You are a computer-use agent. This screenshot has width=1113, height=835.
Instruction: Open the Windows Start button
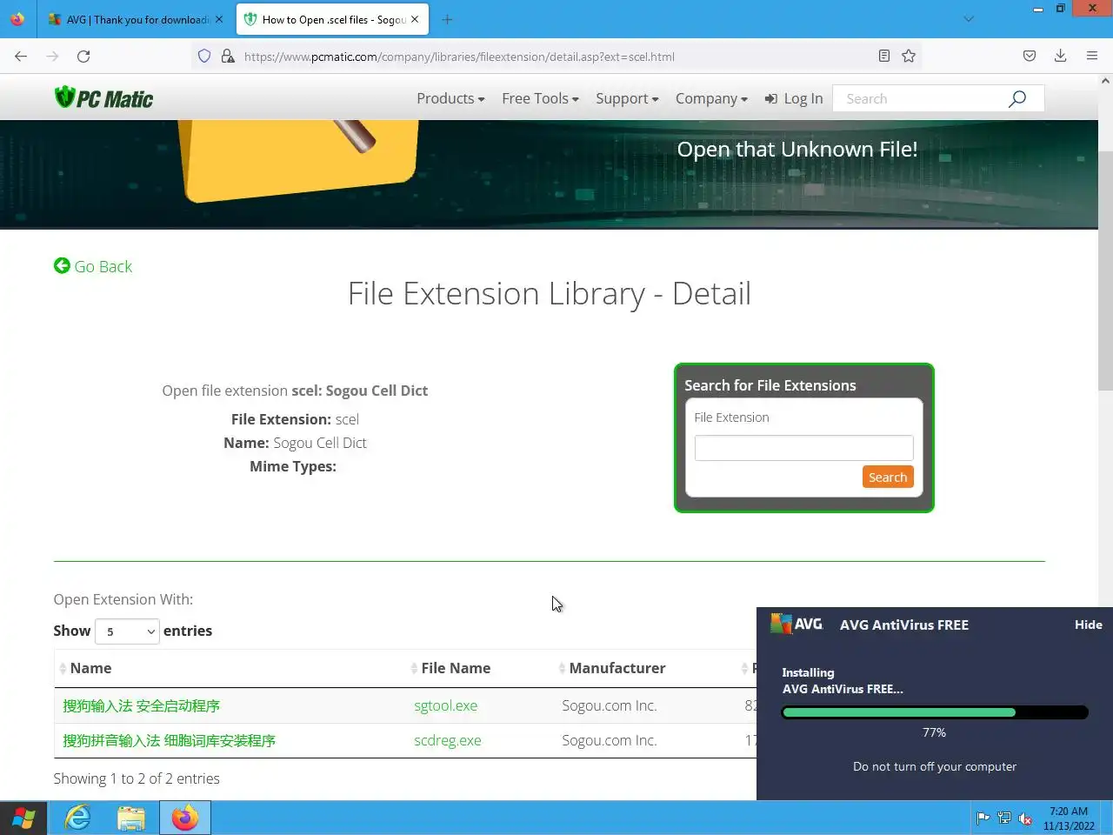pyautogui.click(x=23, y=818)
